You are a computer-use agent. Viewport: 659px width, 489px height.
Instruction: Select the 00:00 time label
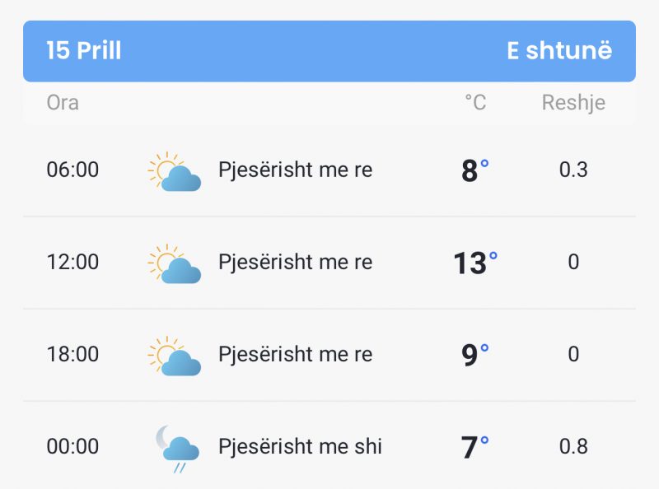point(72,446)
